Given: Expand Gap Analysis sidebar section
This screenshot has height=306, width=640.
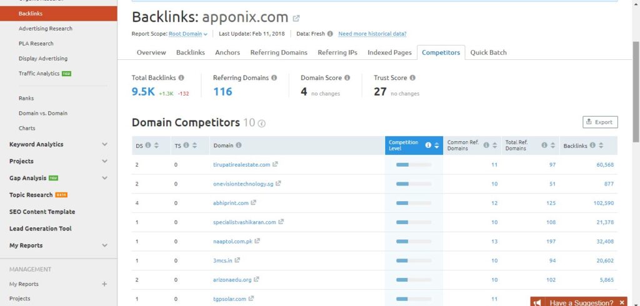Looking at the screenshot, I should [104, 178].
